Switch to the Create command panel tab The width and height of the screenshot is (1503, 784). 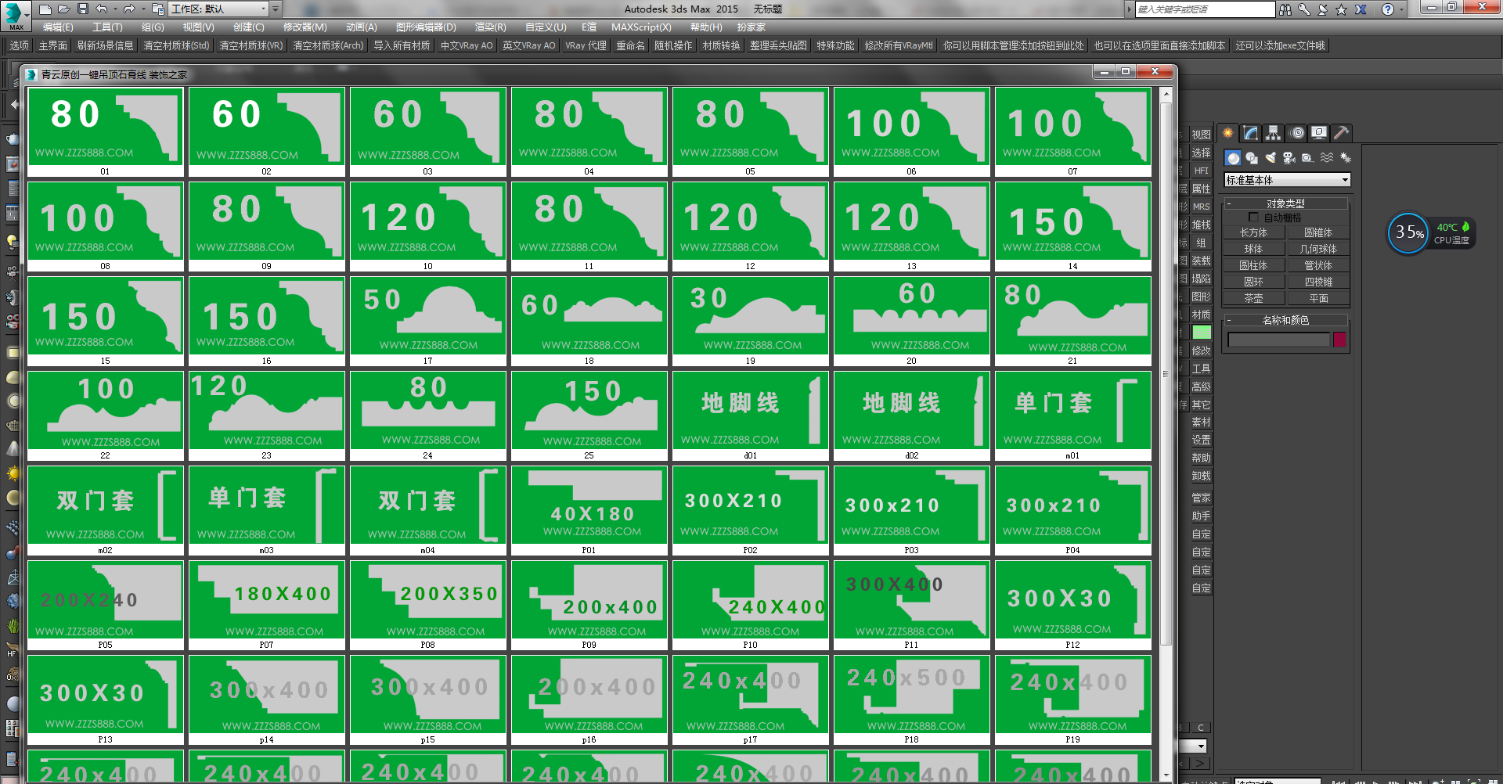click(1228, 133)
